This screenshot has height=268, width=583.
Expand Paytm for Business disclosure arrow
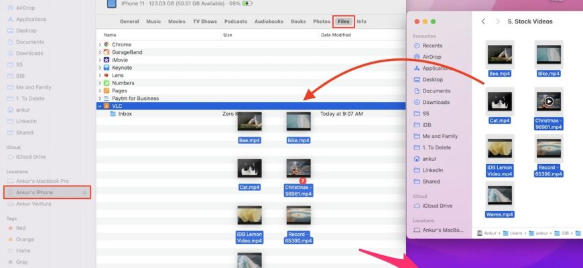100,98
